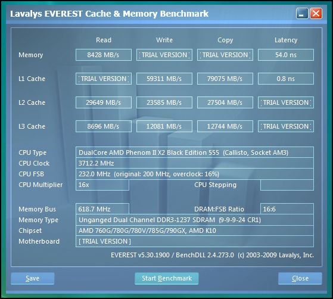This screenshot has height=299, width=333.
Task: Click the L1 Cache Copy 79075 MB/s field
Action: [x=225, y=79]
